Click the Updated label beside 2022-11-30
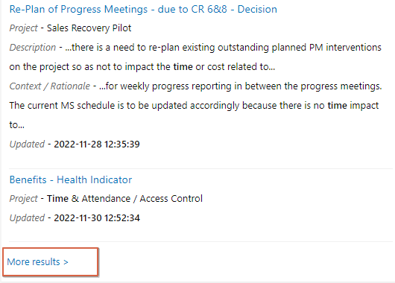395x283 pixels. click(x=27, y=218)
